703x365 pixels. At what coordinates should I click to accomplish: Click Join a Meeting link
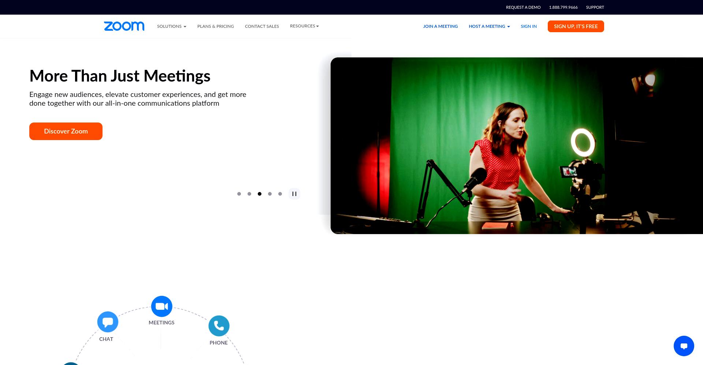tap(440, 26)
